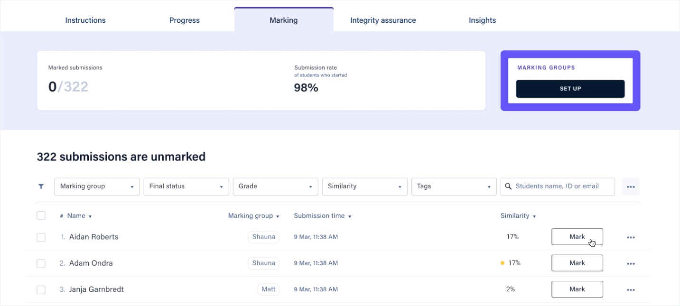This screenshot has height=306, width=680.
Task: Open row options menu for Janja Garnbredt
Action: [x=631, y=289]
